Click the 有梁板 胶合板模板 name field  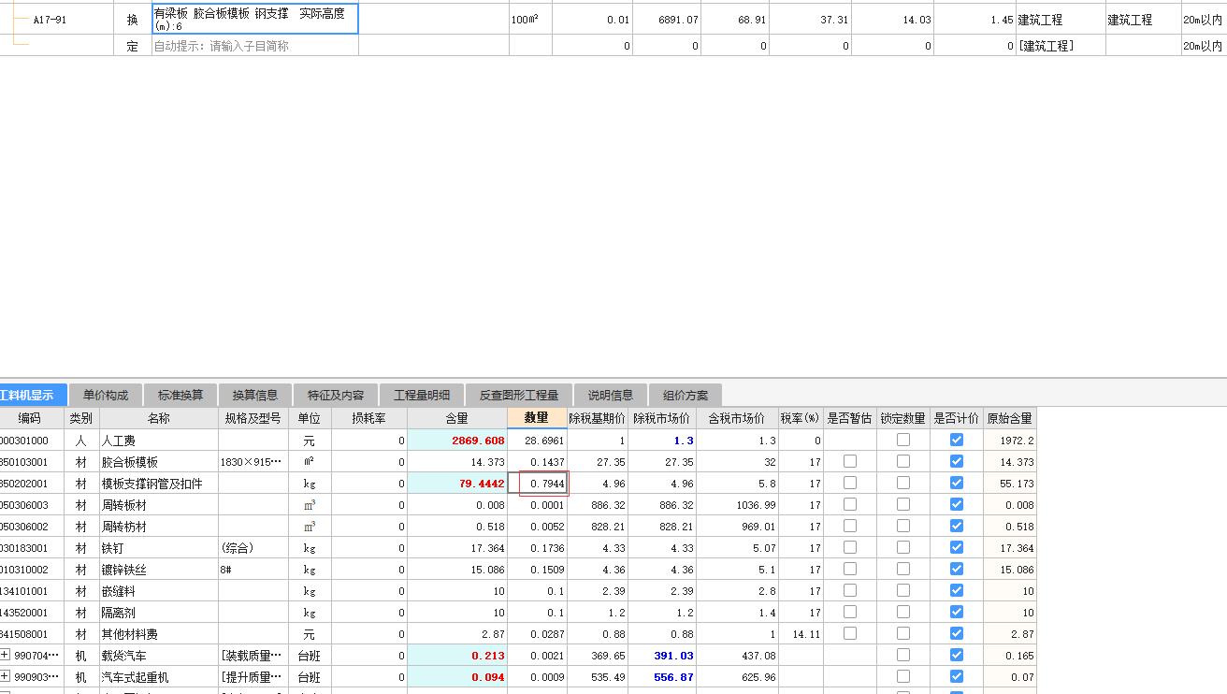[x=255, y=19]
